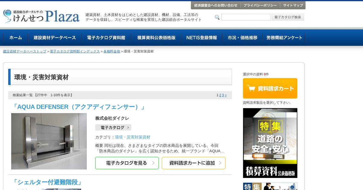Click the second 特集 banner at bottom right

pyautogui.click(x=270, y=186)
